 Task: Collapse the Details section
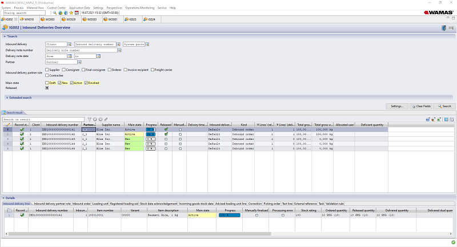3,198
